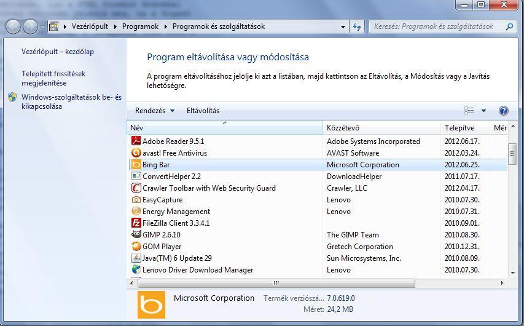Click the search magnifier icon
The height and width of the screenshot is (326, 524).
[509, 26]
